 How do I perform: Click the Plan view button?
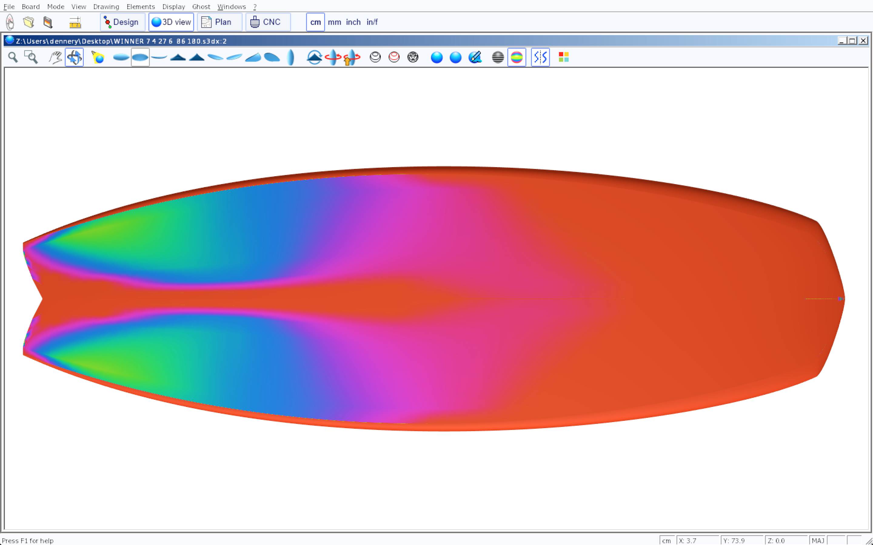click(219, 22)
